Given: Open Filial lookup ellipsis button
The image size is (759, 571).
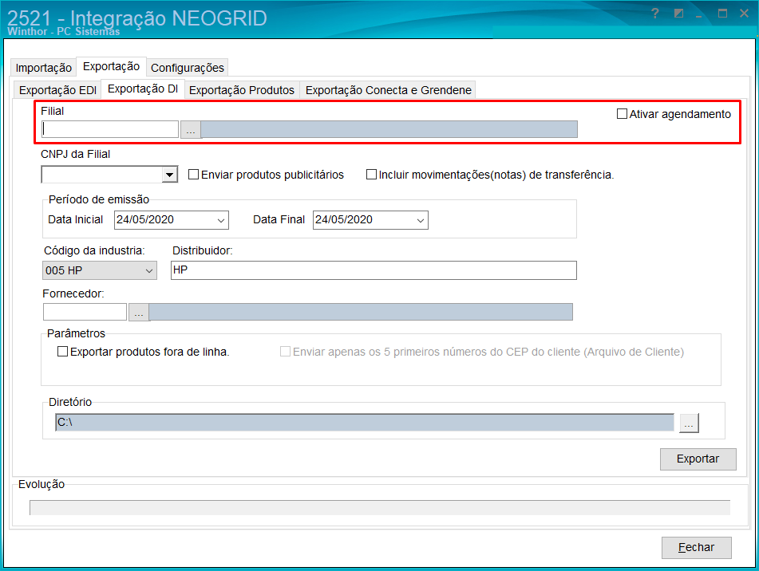Looking at the screenshot, I should pos(191,129).
